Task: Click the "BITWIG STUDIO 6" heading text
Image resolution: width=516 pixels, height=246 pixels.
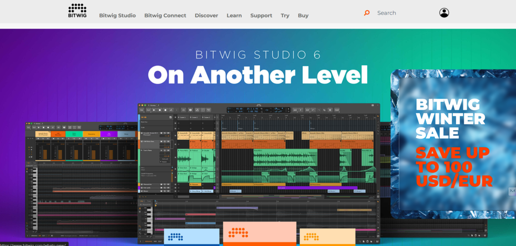Action: coord(257,54)
